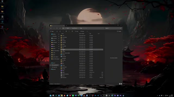Select the NTUSER.DAT file row
The image size is (174, 97).
(82, 78)
